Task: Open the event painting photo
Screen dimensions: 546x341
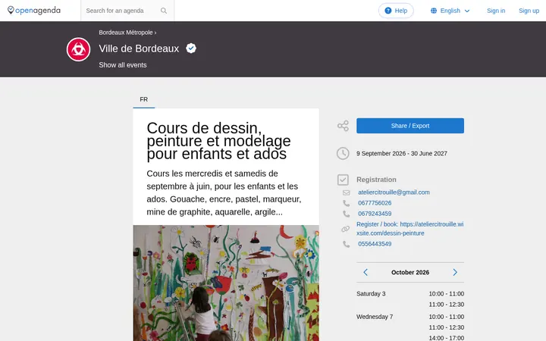Action: [226, 283]
